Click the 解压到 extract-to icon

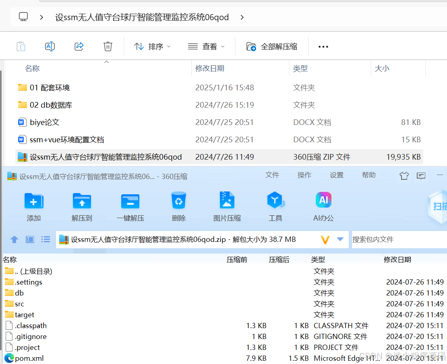(x=82, y=207)
